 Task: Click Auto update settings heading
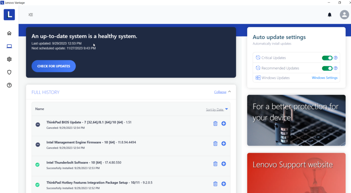pyautogui.click(x=279, y=37)
